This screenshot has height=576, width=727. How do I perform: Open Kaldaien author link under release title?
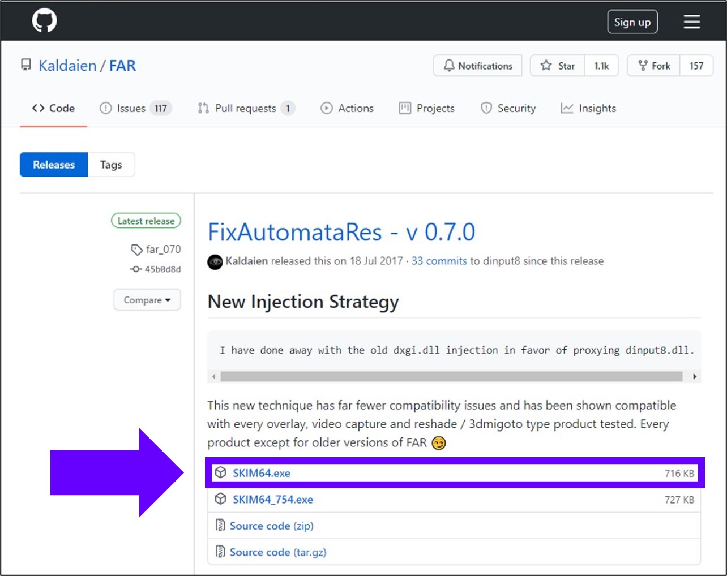246,261
